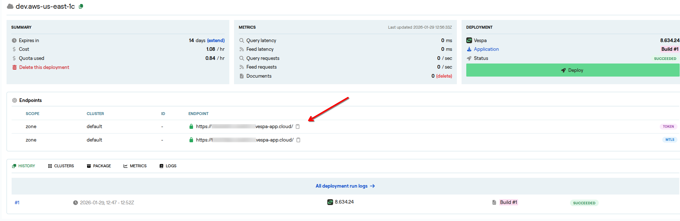Extend the deployment expiration
Image resolution: width=680 pixels, height=221 pixels.
(216, 41)
